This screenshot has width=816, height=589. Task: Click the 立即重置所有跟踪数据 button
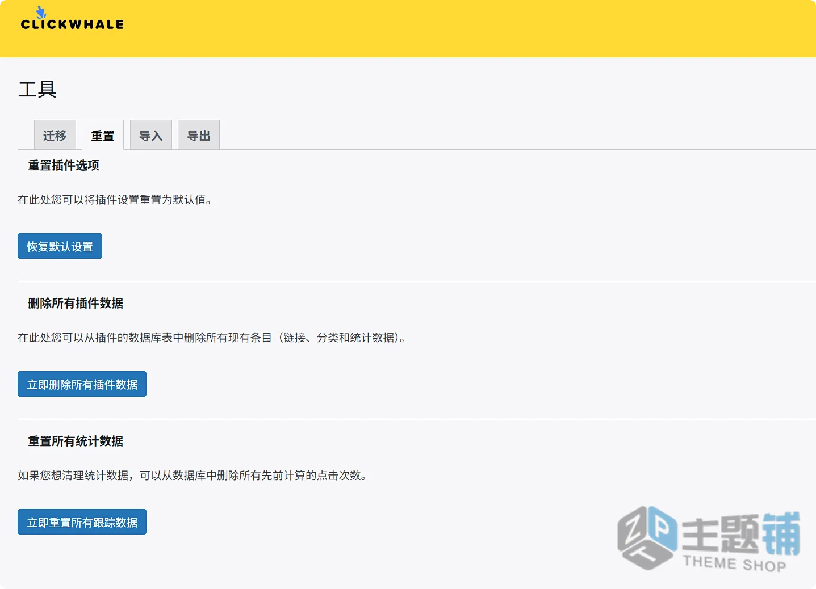pos(82,522)
